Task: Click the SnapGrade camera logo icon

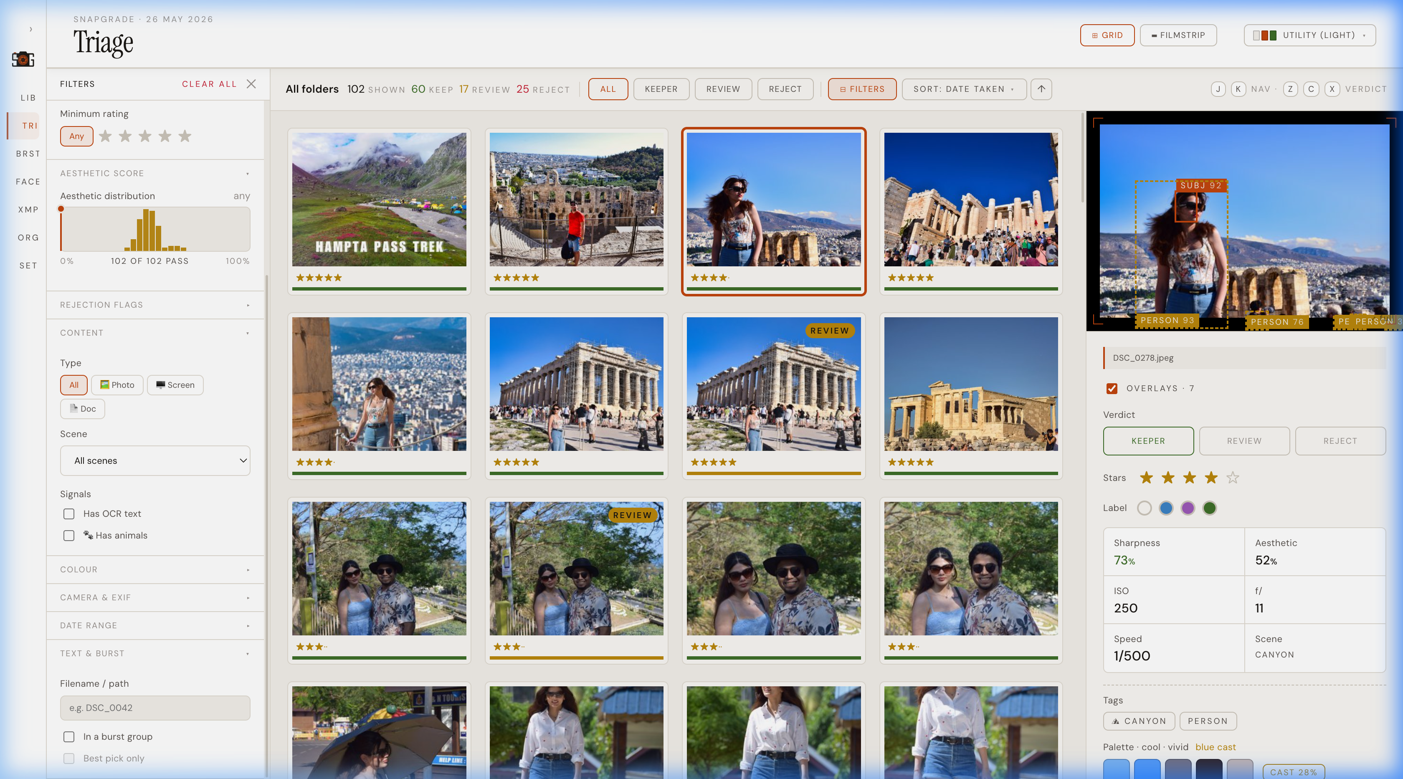Action: (x=23, y=59)
